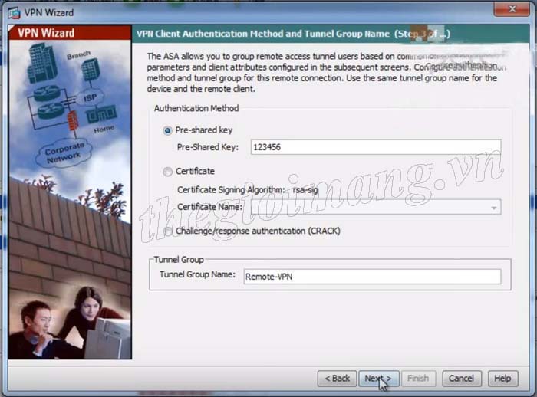This screenshot has width=537, height=397.
Task: Open Help for the wizard
Action: (x=502, y=378)
